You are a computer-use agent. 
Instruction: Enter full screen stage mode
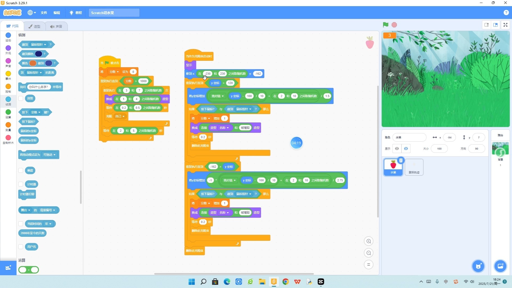(x=505, y=25)
